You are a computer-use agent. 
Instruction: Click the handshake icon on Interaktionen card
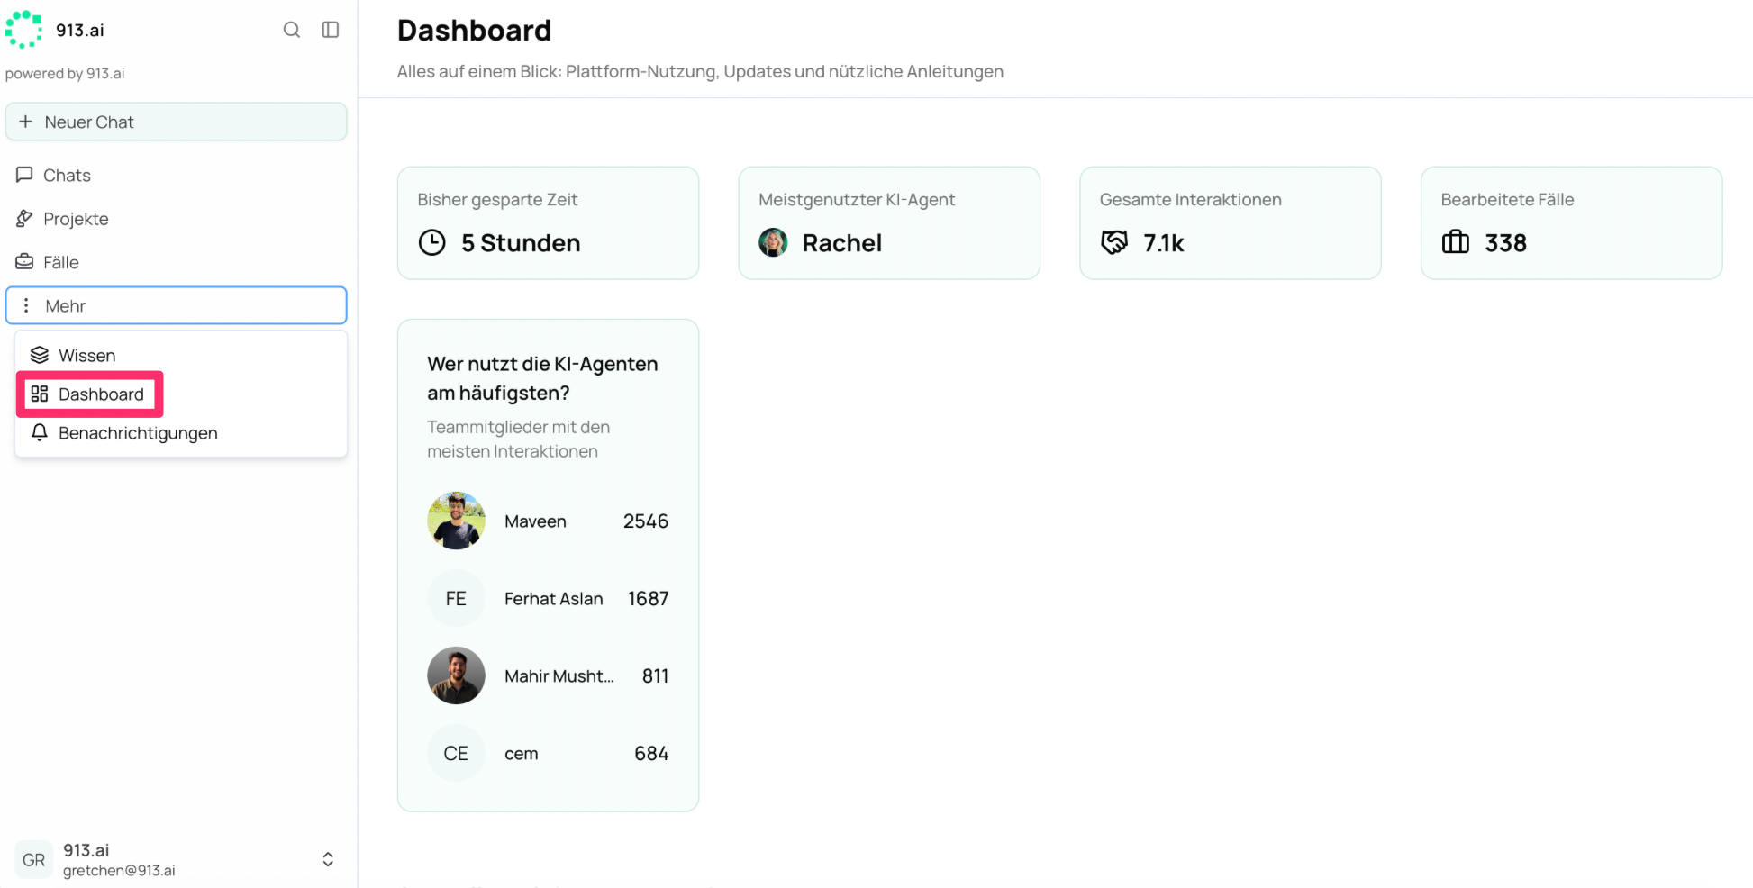(x=1114, y=242)
